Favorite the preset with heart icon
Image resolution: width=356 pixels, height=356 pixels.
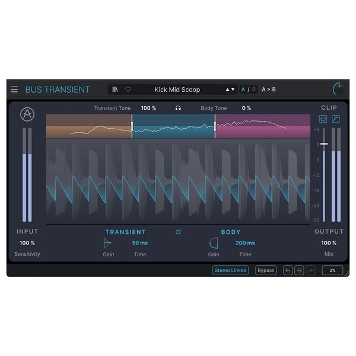128,90
